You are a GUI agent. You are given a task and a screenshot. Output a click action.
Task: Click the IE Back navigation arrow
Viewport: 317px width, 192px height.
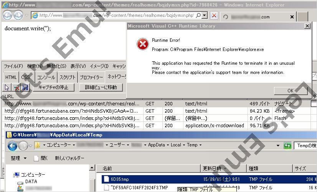[7, 15]
